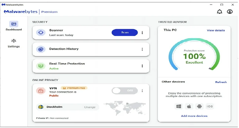Open Settings from the sidebar
This screenshot has width=239, height=128.
tap(14, 43)
